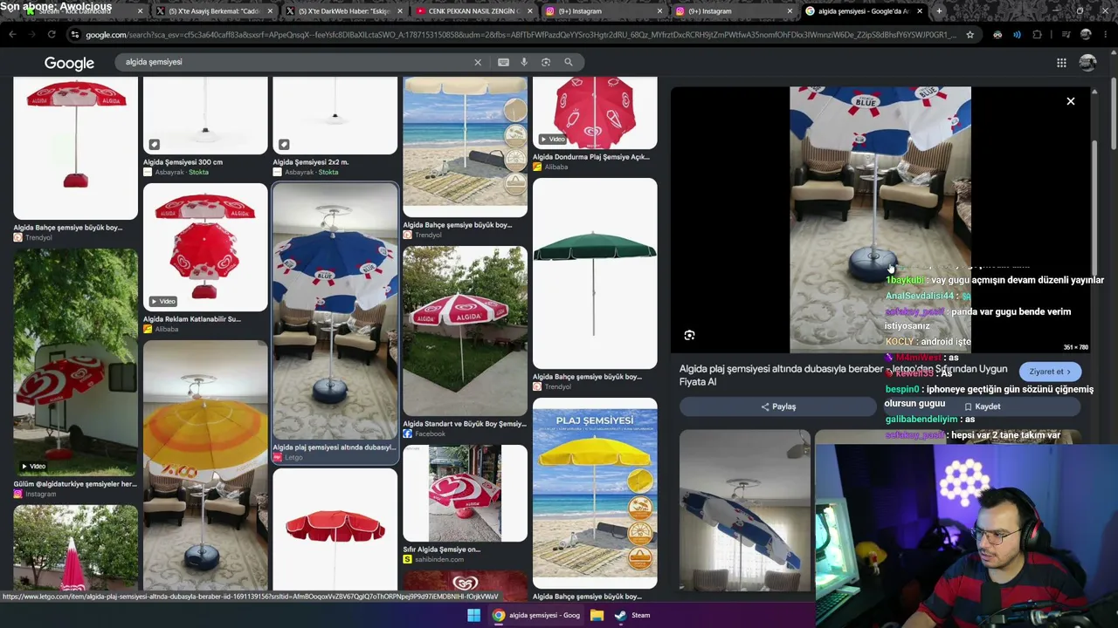Open the Trendyol red Algida umbrella thumbnail
This screenshot has width=1118, height=628.
pos(75,147)
